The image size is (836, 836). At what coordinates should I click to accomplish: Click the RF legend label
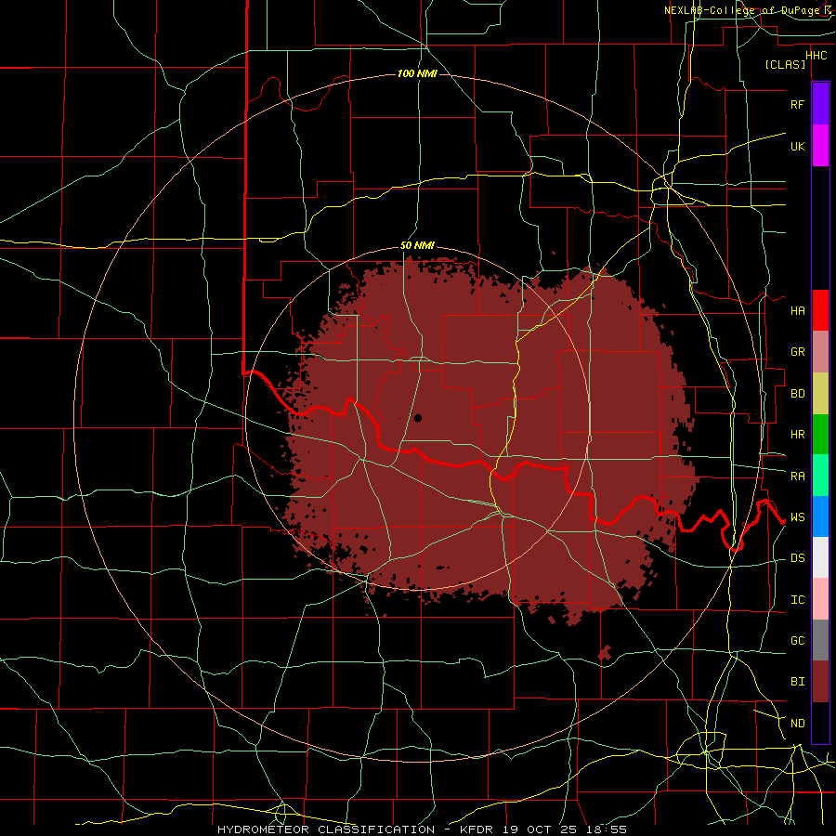coord(797,104)
